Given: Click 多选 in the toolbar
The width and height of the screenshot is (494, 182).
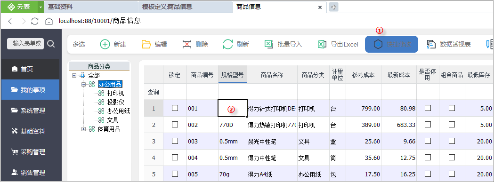Looking at the screenshot, I should click(x=79, y=44).
